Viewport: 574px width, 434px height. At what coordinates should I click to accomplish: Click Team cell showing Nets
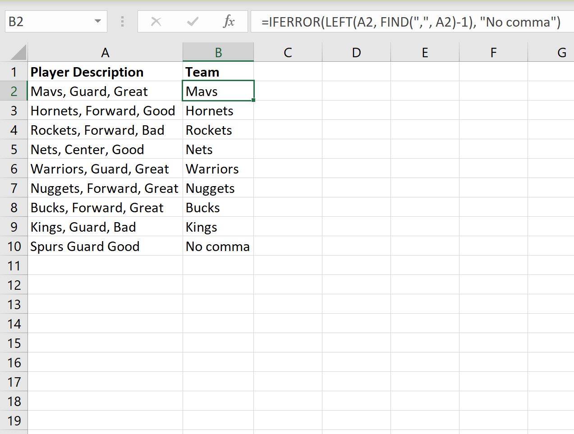[x=218, y=149]
